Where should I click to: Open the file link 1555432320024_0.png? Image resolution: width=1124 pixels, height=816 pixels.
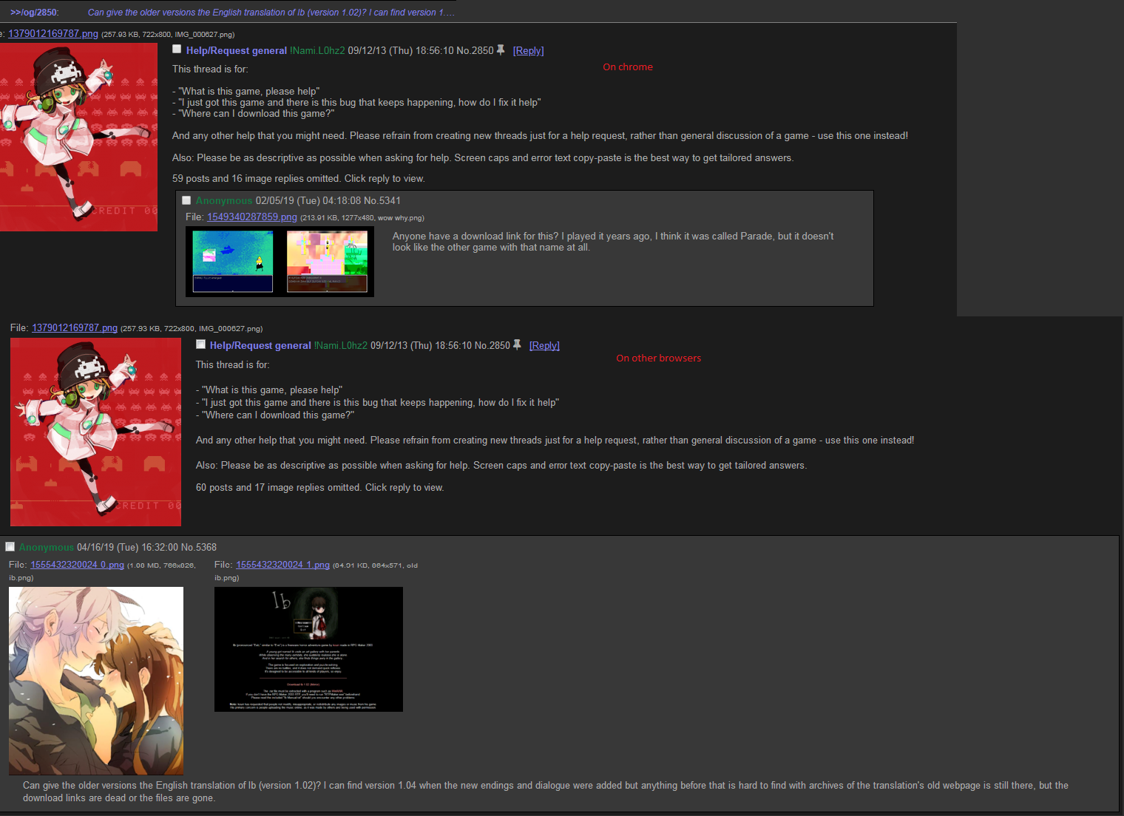click(x=78, y=565)
